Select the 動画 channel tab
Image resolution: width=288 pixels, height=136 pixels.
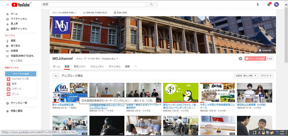pos(67,66)
